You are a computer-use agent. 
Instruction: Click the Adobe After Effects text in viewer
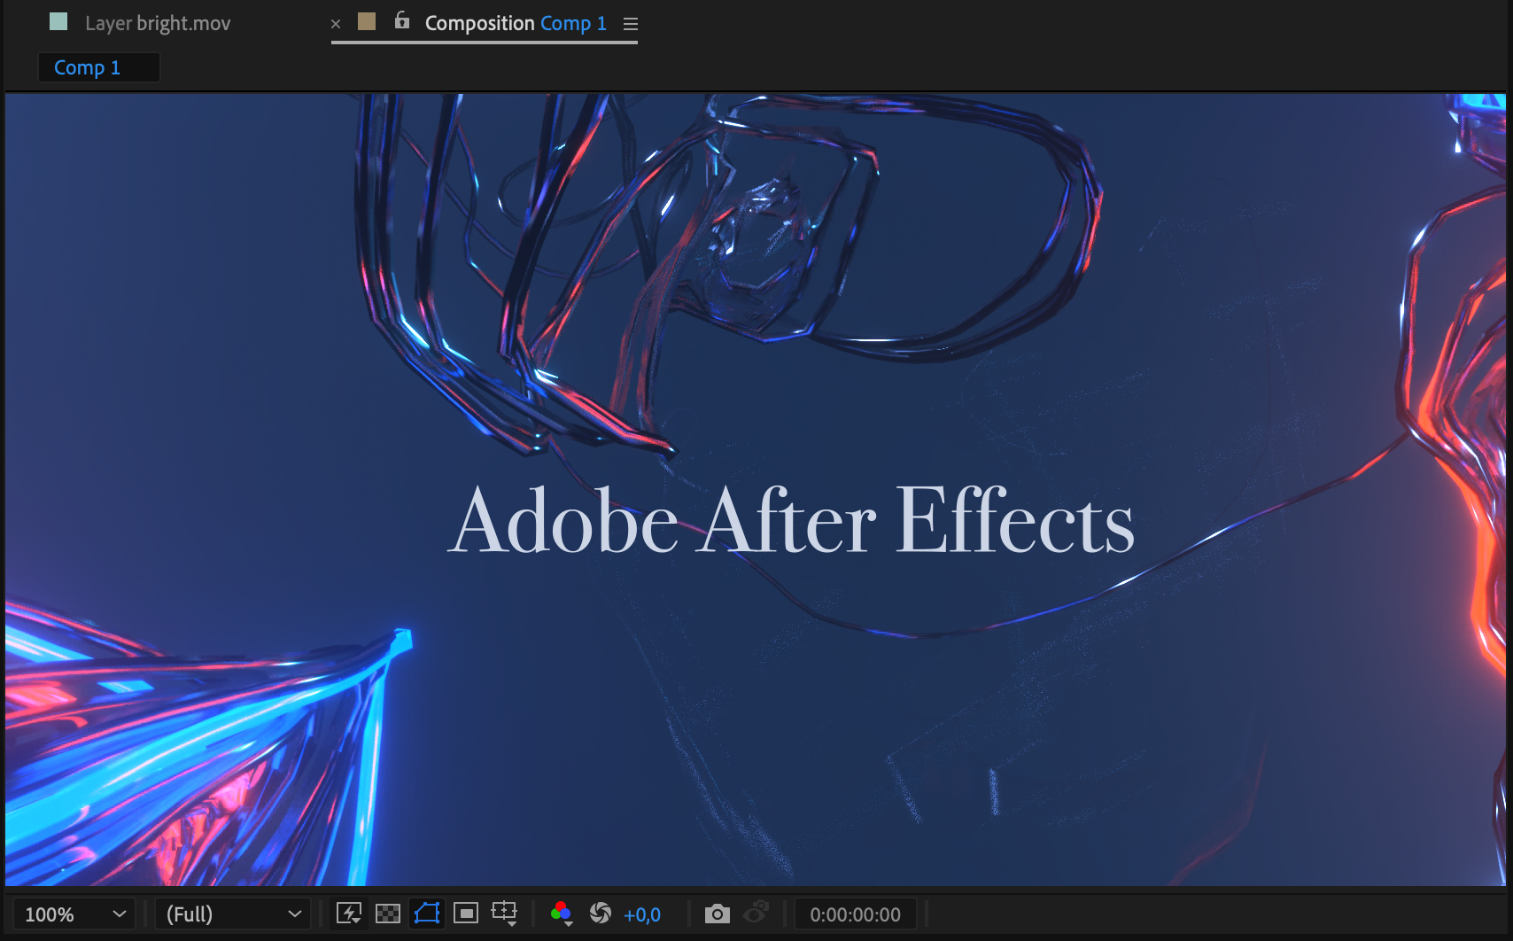point(791,522)
